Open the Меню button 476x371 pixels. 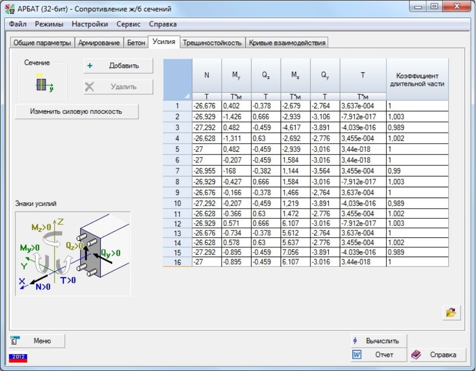click(37, 341)
